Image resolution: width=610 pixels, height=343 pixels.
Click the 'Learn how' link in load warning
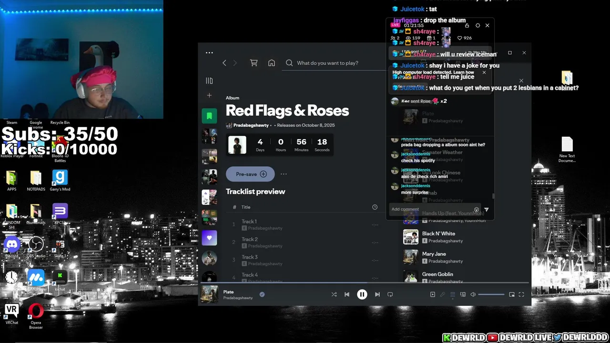pos(464,72)
